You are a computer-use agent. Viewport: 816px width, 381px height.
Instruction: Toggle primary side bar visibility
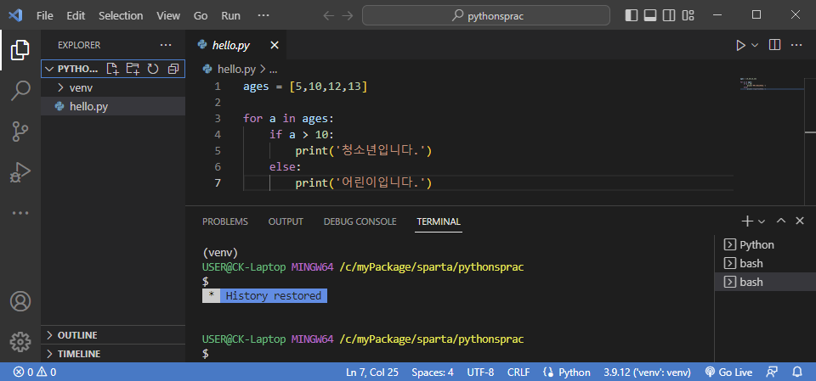pos(631,15)
